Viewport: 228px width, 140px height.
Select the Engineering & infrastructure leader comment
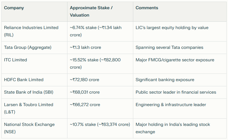[x=171, y=105]
